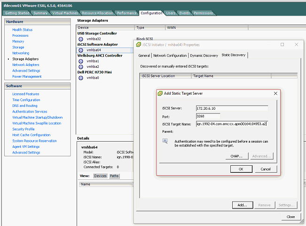
Task: Select the vmhba32 USB storage adapter icon
Action: 81,39
